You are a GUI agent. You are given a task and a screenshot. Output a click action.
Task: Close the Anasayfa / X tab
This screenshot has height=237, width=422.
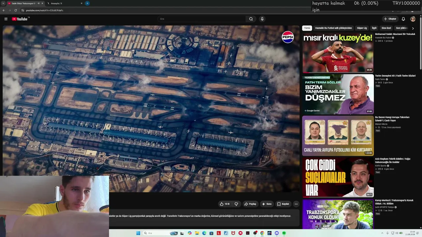tap(81, 3)
